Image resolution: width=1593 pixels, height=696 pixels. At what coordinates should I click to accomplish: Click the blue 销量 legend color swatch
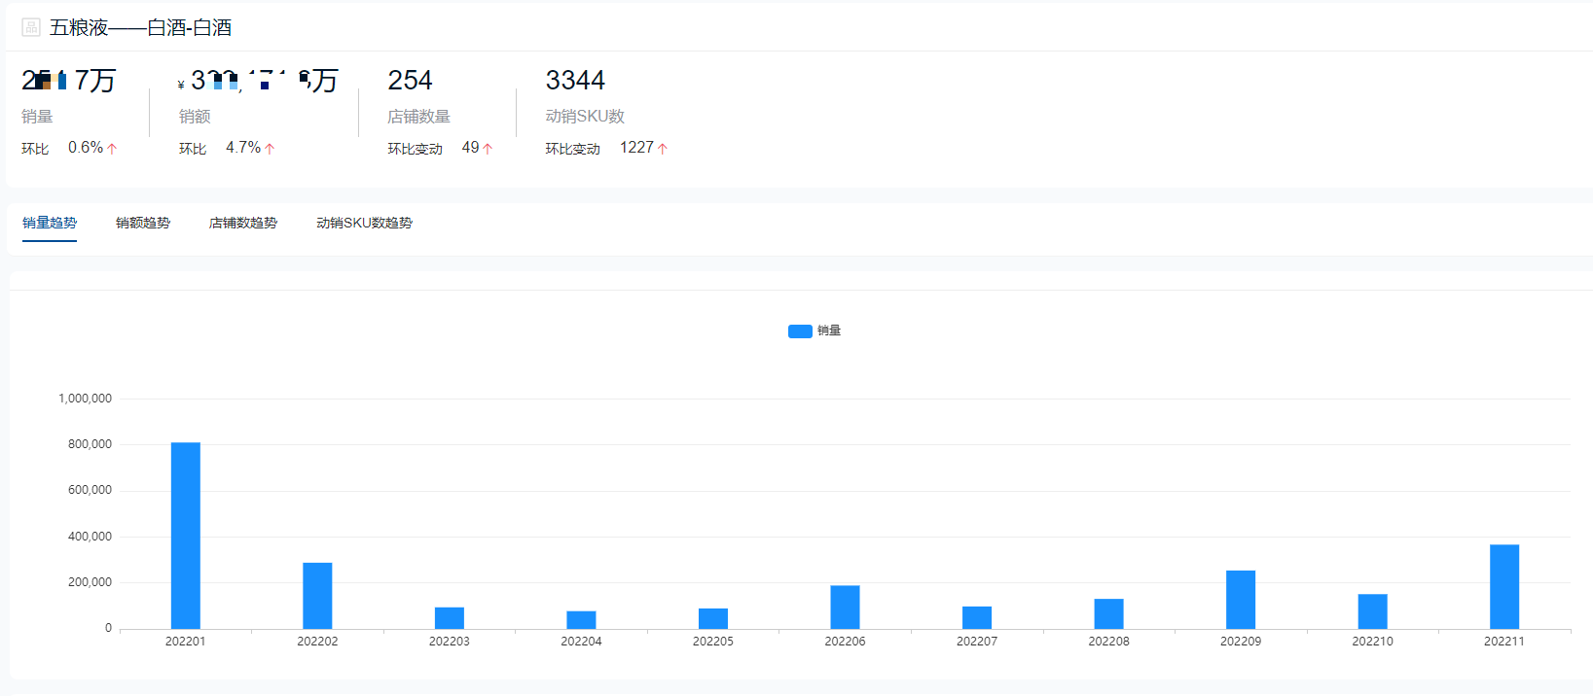click(800, 331)
